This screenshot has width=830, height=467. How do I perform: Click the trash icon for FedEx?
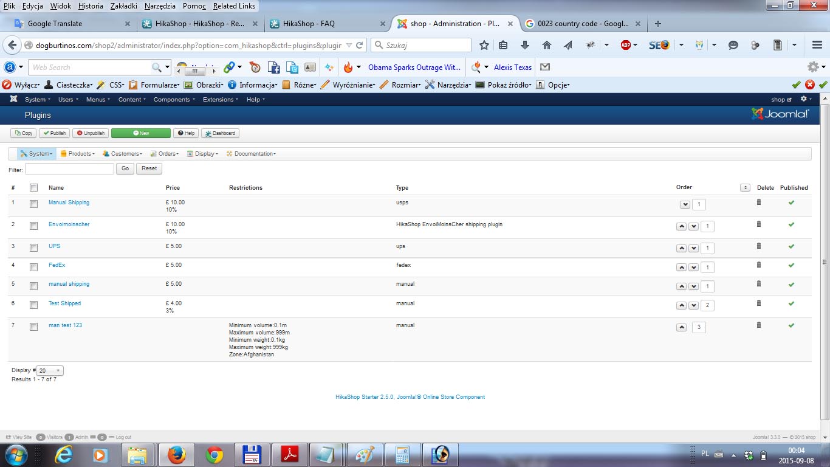pyautogui.click(x=758, y=265)
